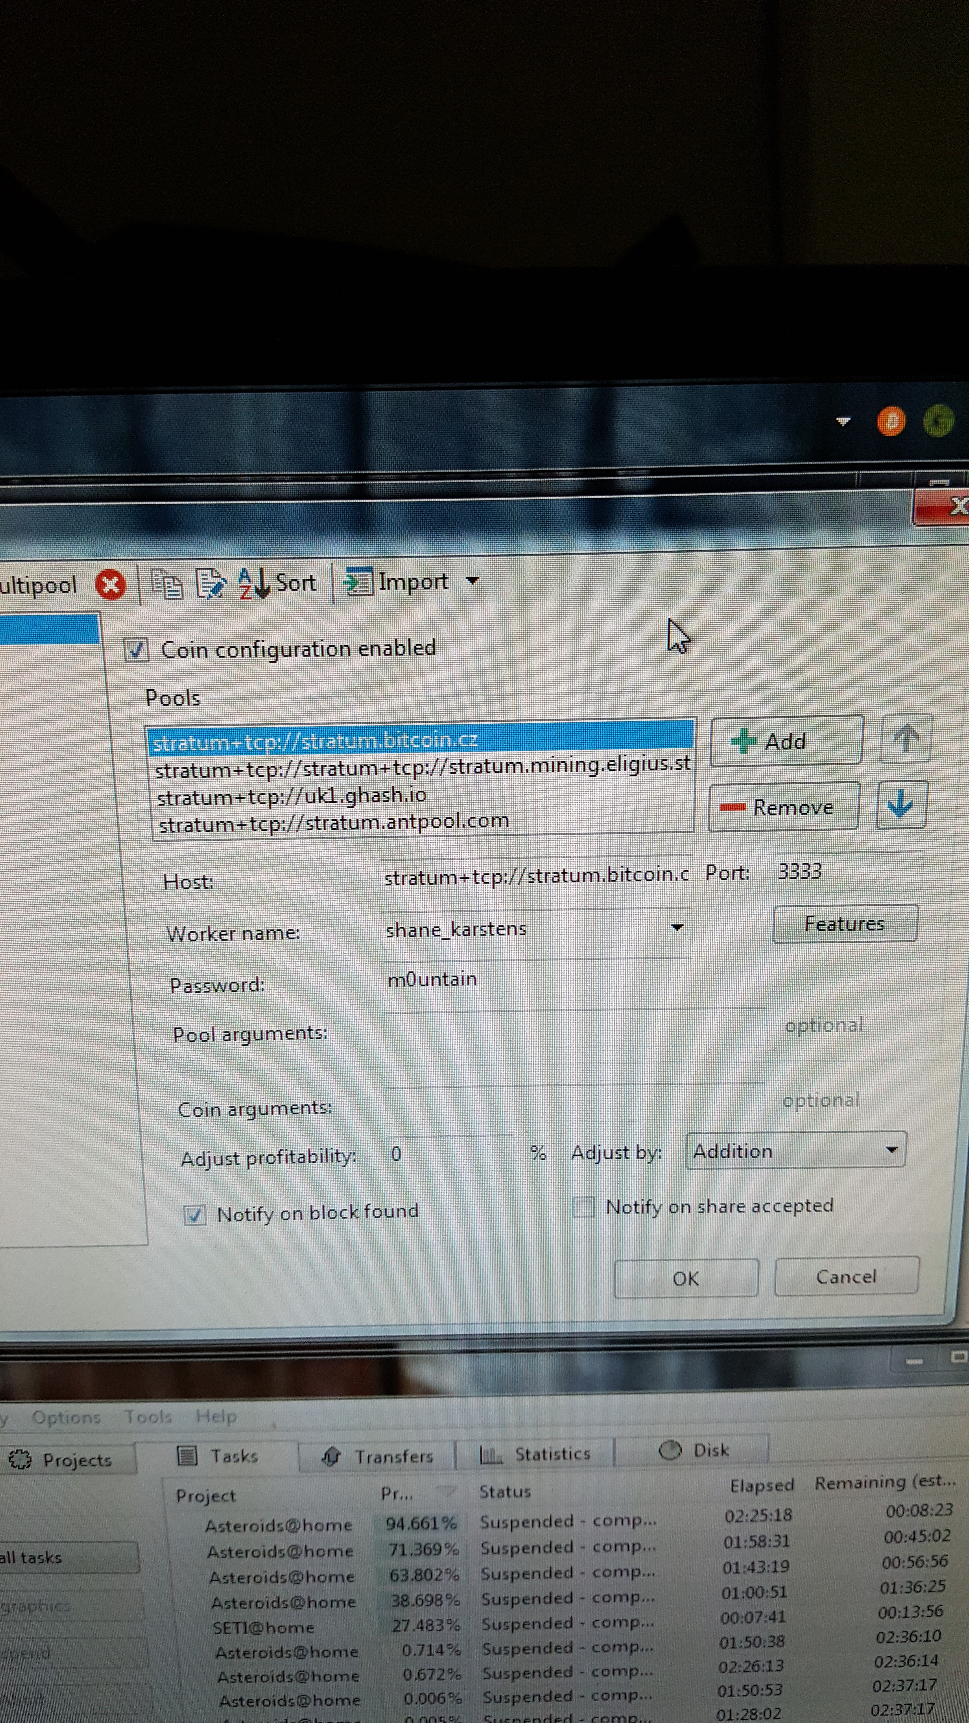Click the copy coin configuration icon
Viewport: 969px width, 1723px height.
pos(166,584)
